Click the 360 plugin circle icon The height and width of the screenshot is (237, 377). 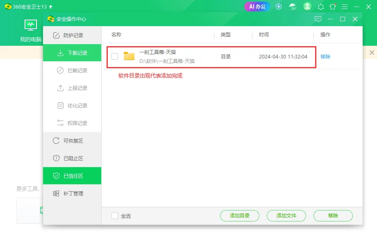[321, 7]
